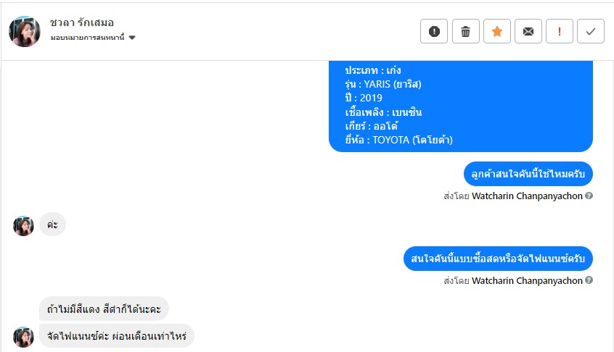Screen dimensions: 614x352
Task: Open the มอบหมายการสนทนานี้ dropdown
Action: (x=132, y=38)
